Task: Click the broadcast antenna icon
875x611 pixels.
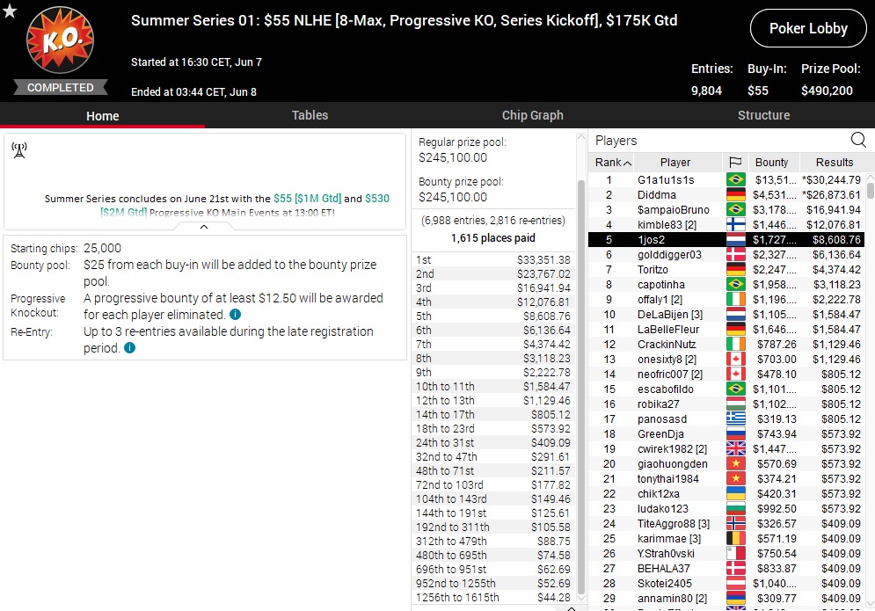Action: coord(19,150)
